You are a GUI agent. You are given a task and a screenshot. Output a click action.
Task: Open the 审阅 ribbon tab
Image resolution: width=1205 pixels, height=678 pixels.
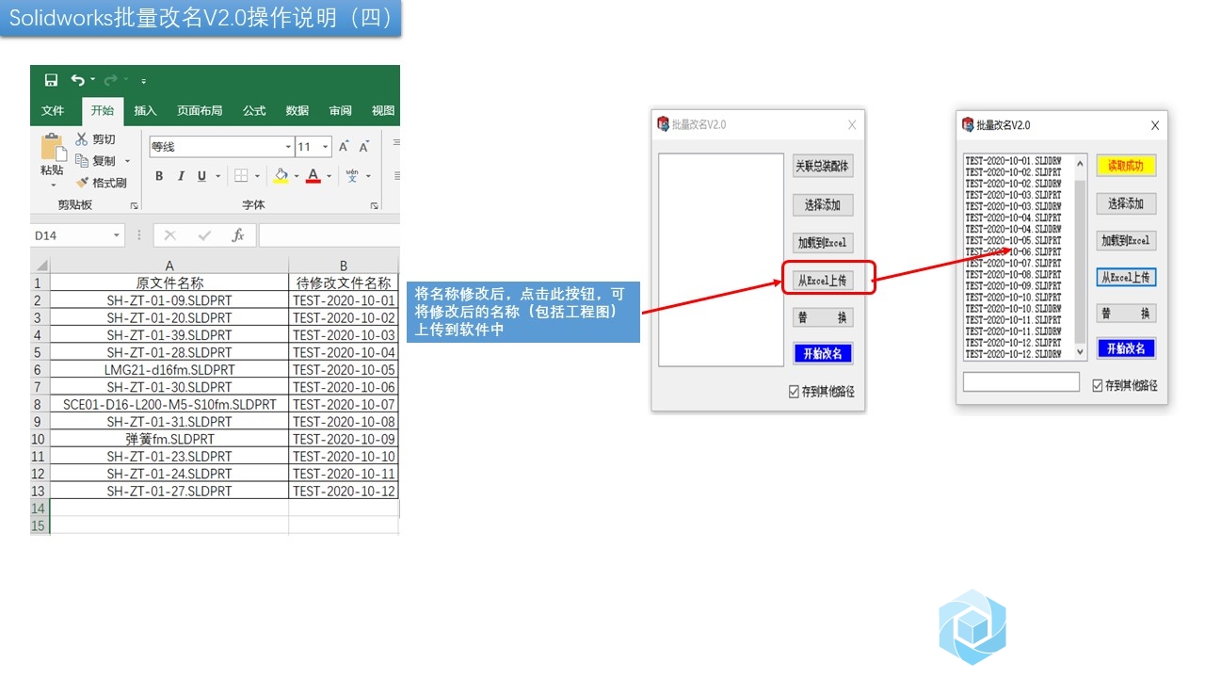(x=340, y=111)
